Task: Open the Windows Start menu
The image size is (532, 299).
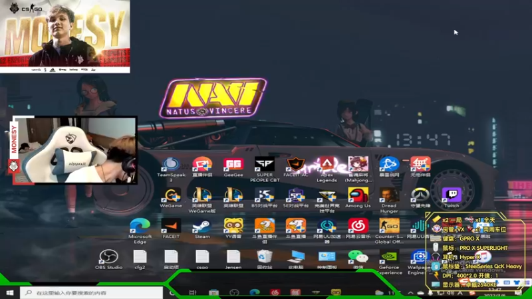Action: point(10,292)
